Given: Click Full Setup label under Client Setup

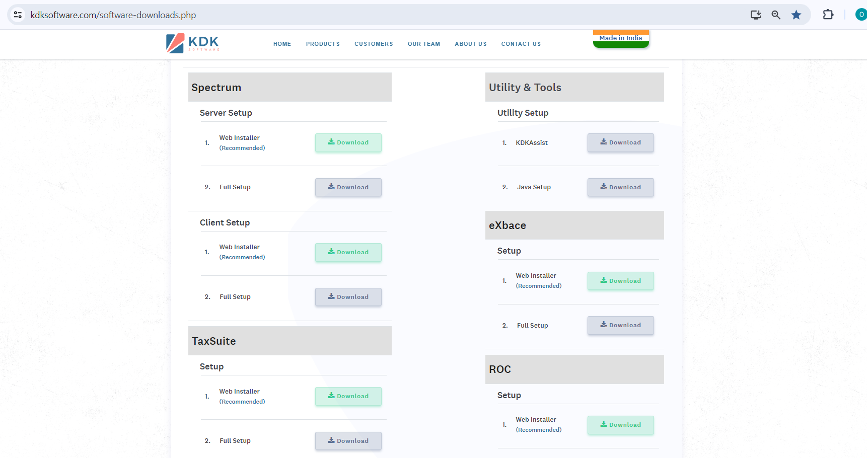Looking at the screenshot, I should pyautogui.click(x=235, y=297).
